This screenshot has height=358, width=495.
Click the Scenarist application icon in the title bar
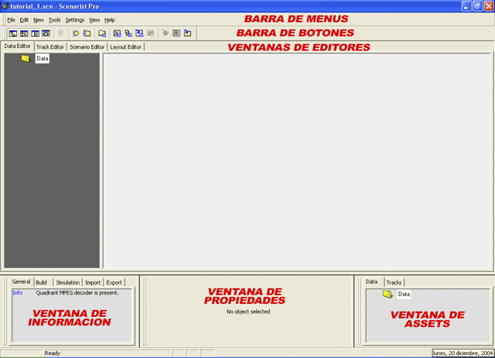point(5,6)
